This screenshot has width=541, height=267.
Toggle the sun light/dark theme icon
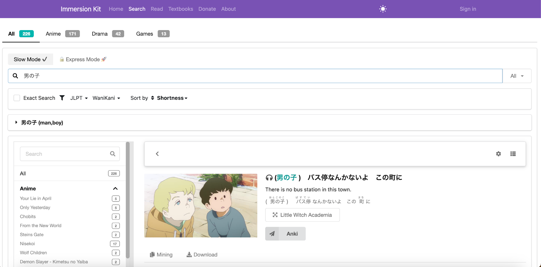(383, 9)
